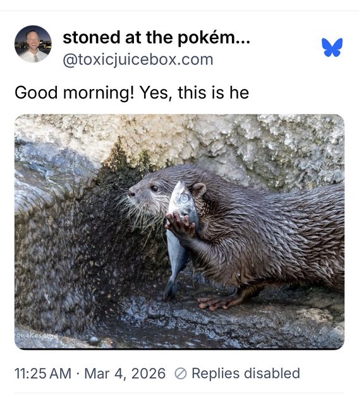Open the otter photo attachment
This screenshot has width=359, height=404.
[x=179, y=232]
